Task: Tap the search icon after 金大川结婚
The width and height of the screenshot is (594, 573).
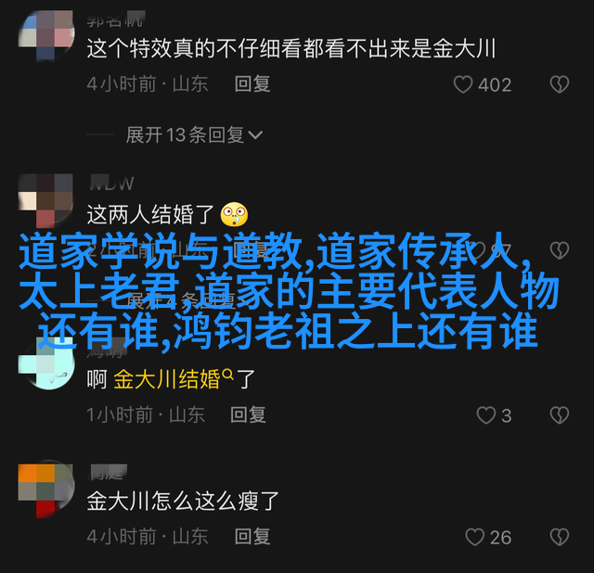Action: pos(227,375)
